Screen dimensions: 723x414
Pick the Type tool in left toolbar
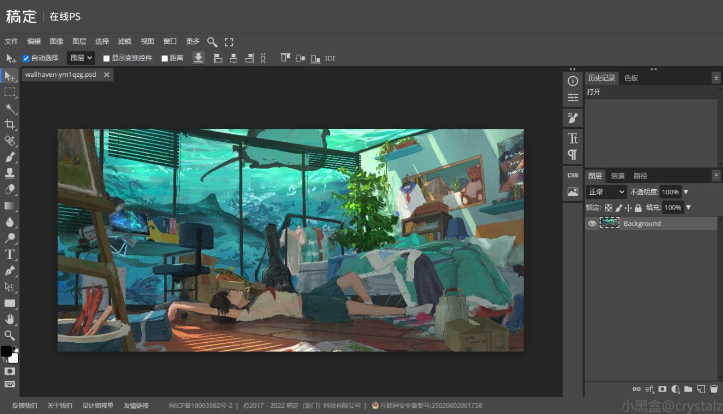[x=10, y=255]
